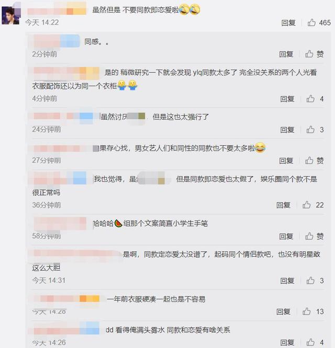Image resolution: width=335 pixels, height=348 pixels.
Task: Like the 'dd 看得俺满头雾水' reply
Action: [x=310, y=342]
